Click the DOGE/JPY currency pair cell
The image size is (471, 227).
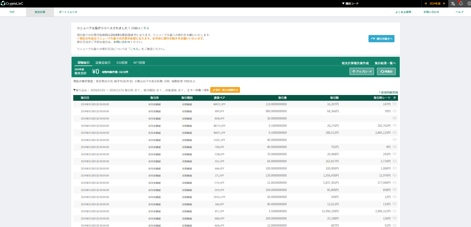[219, 197]
